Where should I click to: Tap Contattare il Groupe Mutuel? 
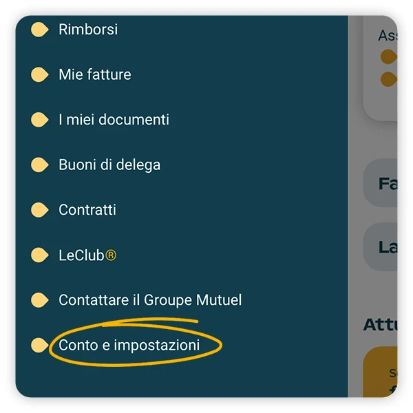(x=150, y=300)
